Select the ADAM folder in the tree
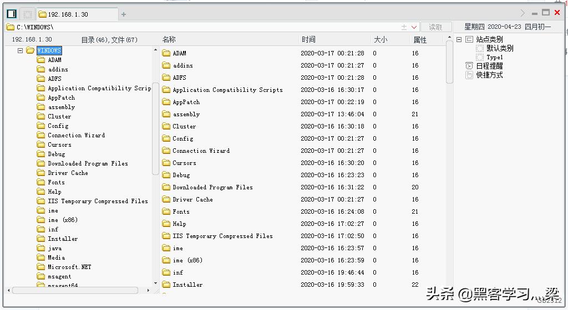Viewport: 568px width, 310px height. tap(55, 60)
